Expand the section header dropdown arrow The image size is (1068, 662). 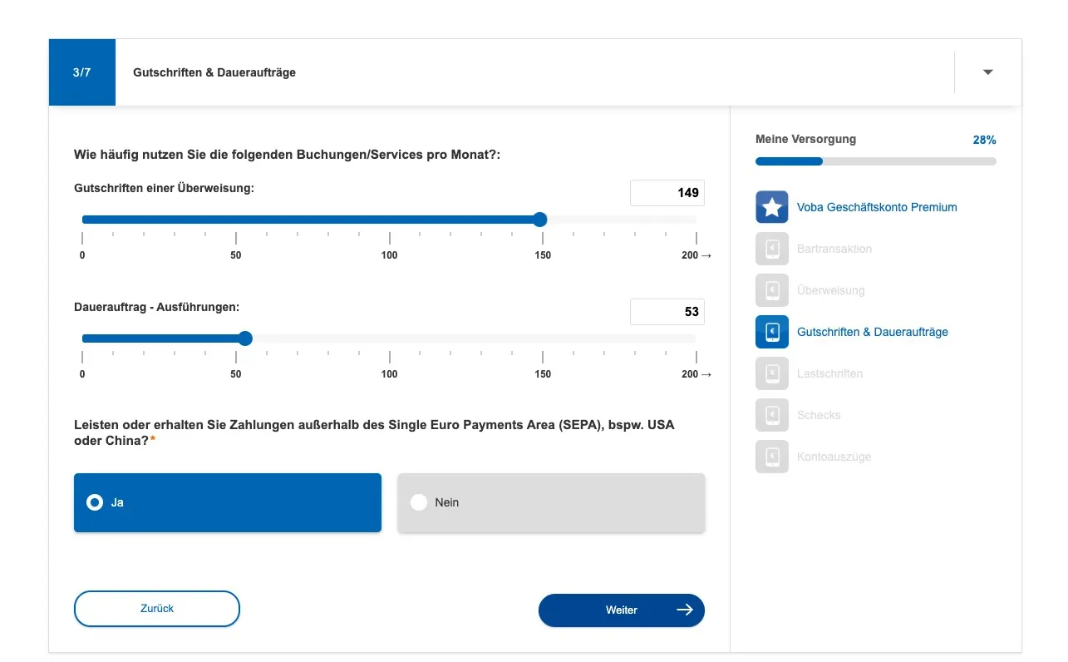pos(987,72)
